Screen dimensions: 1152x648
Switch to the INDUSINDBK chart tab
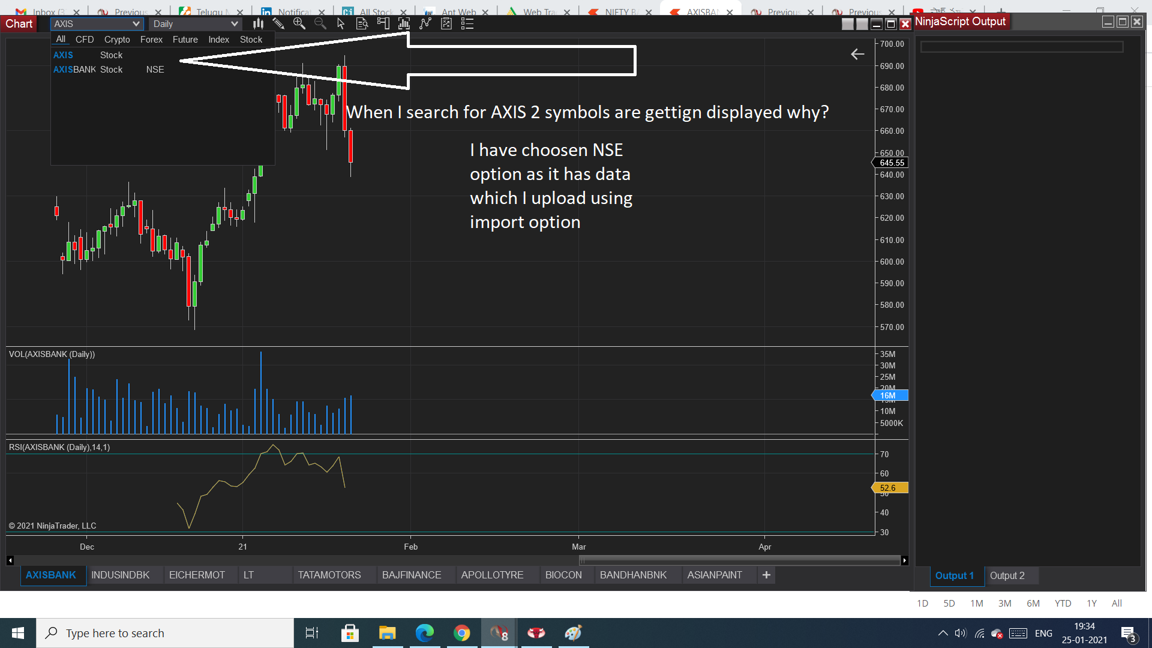tap(121, 575)
